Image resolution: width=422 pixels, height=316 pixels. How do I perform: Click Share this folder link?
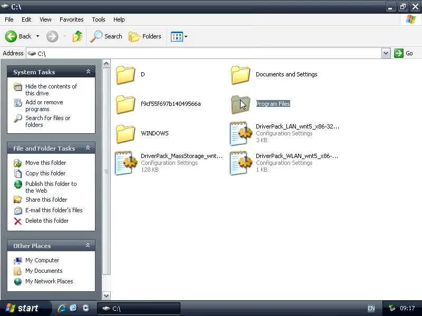46,200
